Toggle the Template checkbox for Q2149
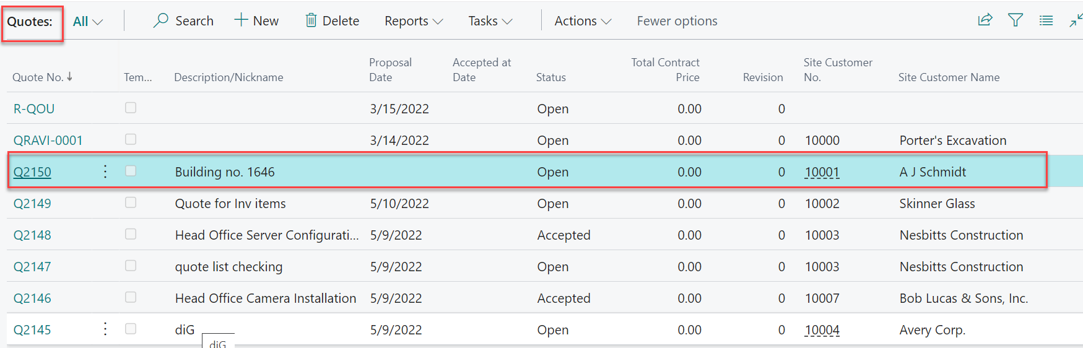The image size is (1083, 348). click(x=131, y=202)
